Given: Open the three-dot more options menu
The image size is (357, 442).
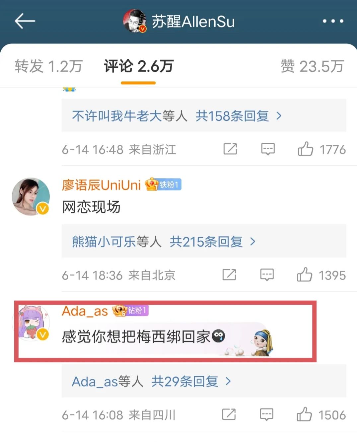Looking at the screenshot, I should pos(333,21).
